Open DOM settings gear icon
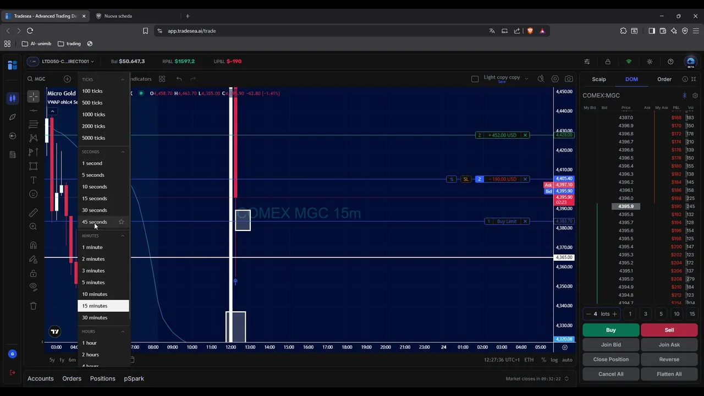The image size is (704, 396). coord(695,96)
